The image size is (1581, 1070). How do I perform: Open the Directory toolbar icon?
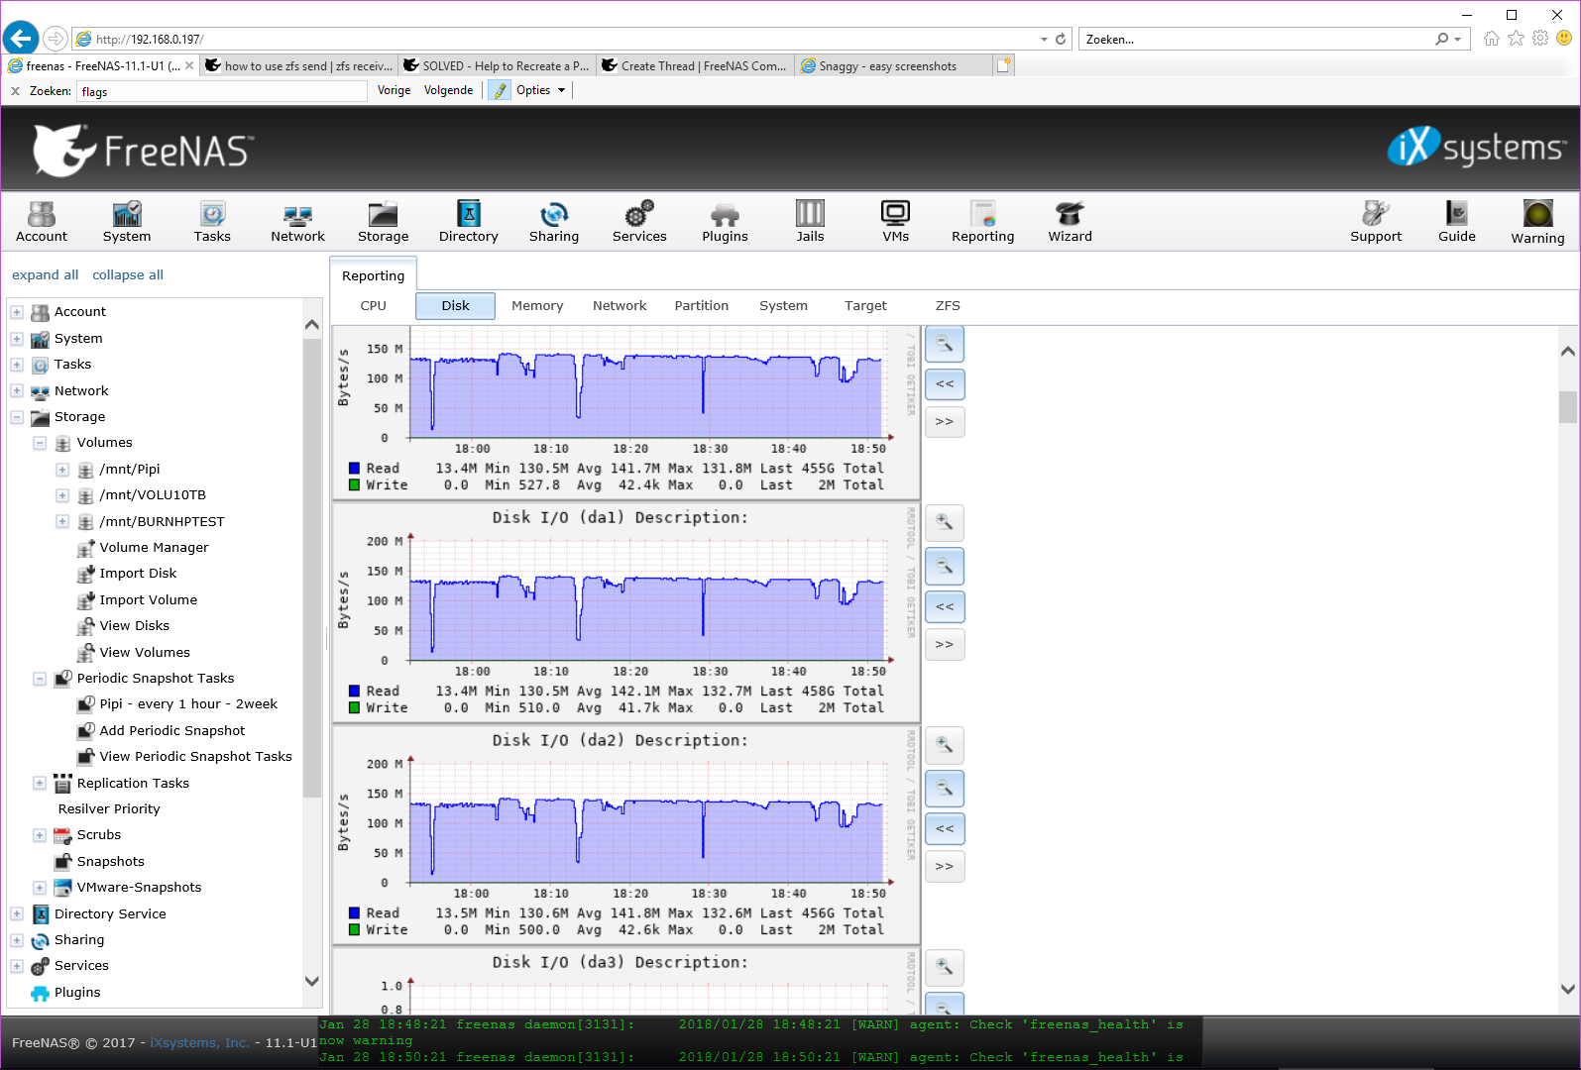[469, 222]
